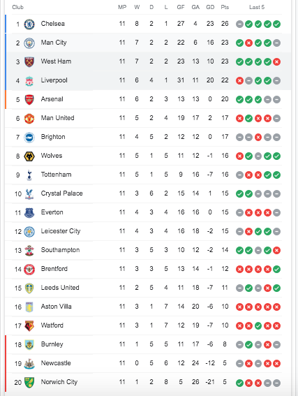Click the Liverpool club logo

(29, 81)
